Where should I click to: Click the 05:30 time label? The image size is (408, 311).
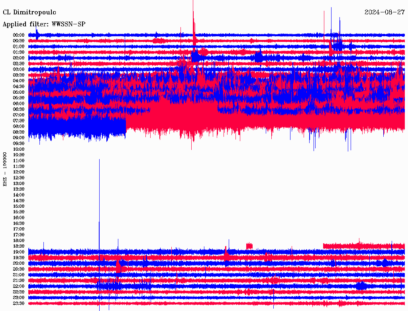pos(19,98)
